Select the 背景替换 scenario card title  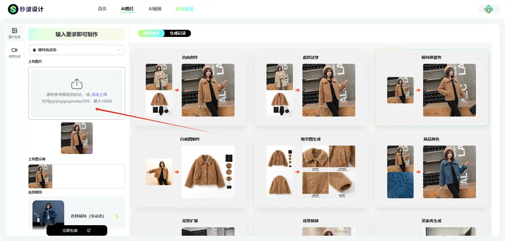coord(311,221)
